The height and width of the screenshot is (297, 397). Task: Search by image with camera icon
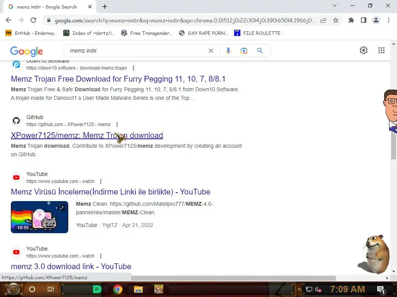click(244, 51)
